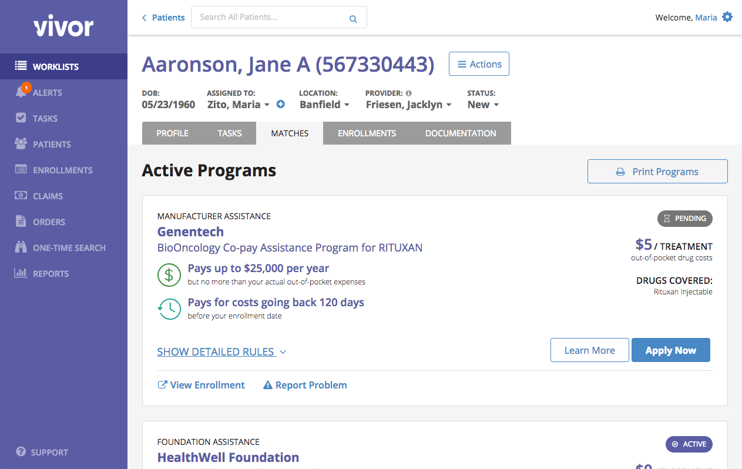Viewport: 742px width, 469px height.
Task: Click Pays up to $25,000 per year text
Action: tap(258, 268)
